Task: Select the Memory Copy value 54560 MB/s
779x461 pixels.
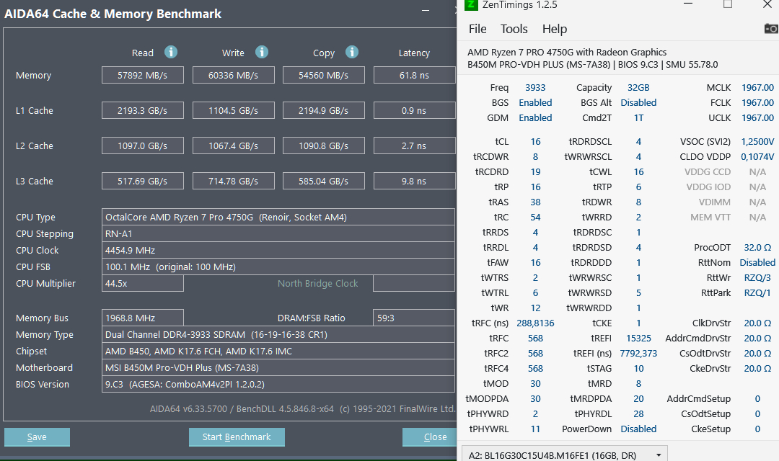Action: (x=323, y=75)
